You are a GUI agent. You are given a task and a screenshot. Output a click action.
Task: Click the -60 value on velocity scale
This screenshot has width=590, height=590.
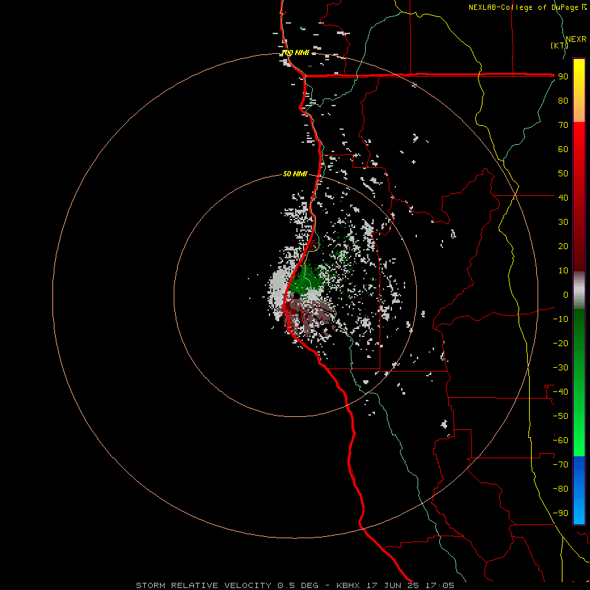pyautogui.click(x=560, y=441)
